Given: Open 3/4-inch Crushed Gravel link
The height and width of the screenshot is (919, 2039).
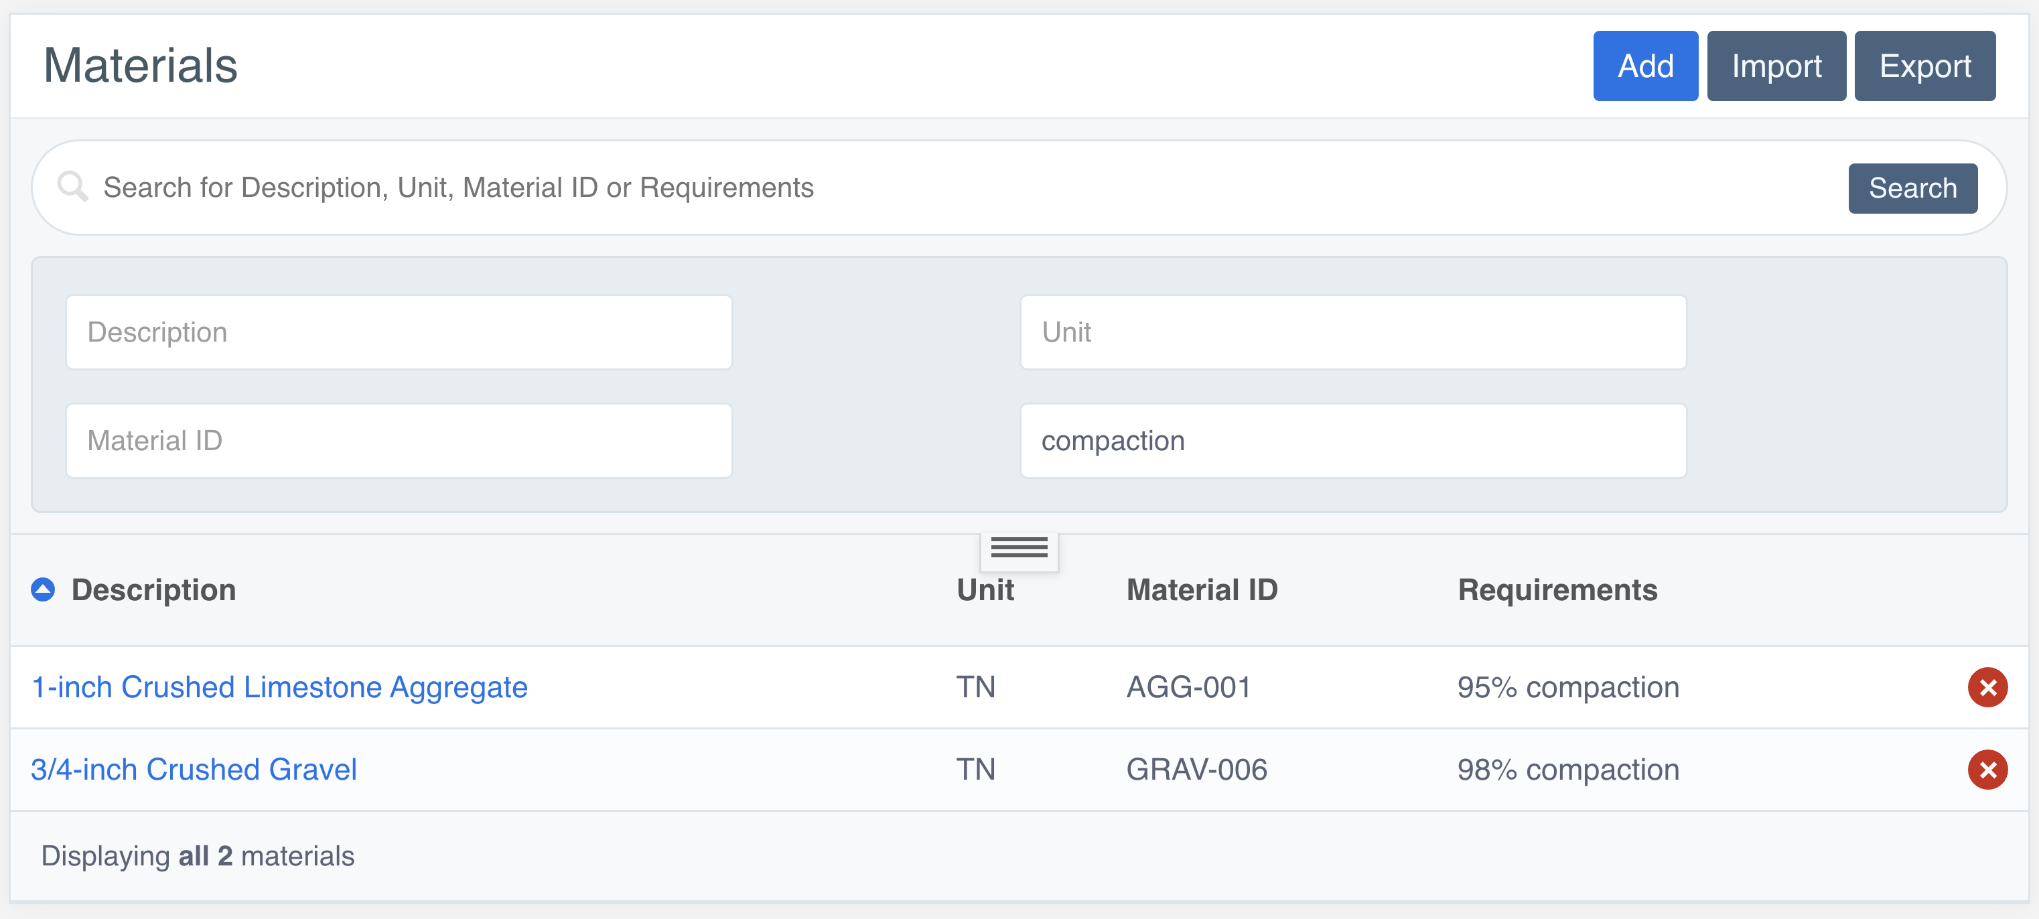Looking at the screenshot, I should click(194, 770).
